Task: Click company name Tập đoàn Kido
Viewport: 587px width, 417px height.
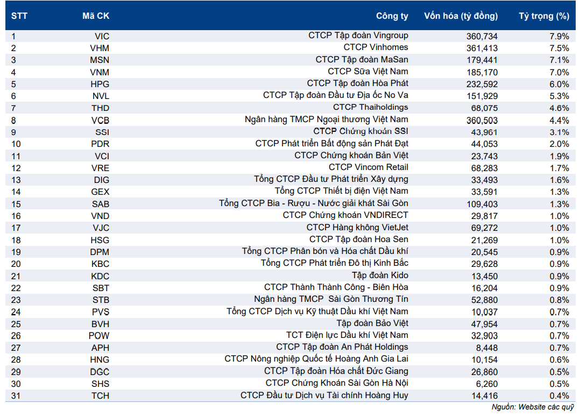Action: 380,275
